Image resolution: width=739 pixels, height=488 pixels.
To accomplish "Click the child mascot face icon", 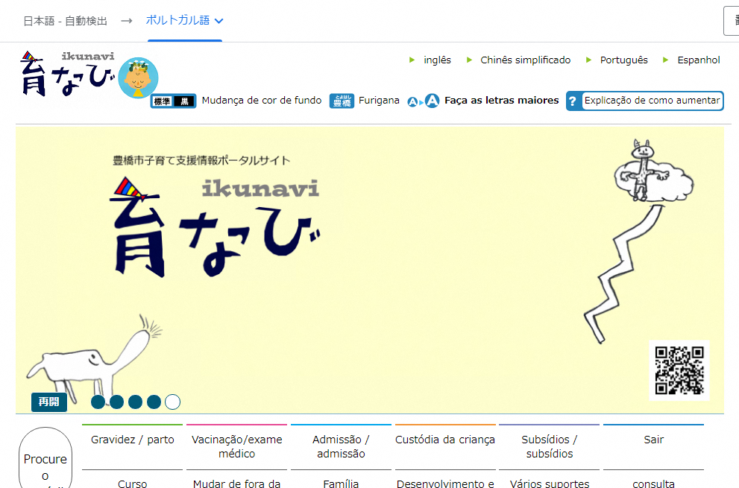I will coord(138,78).
